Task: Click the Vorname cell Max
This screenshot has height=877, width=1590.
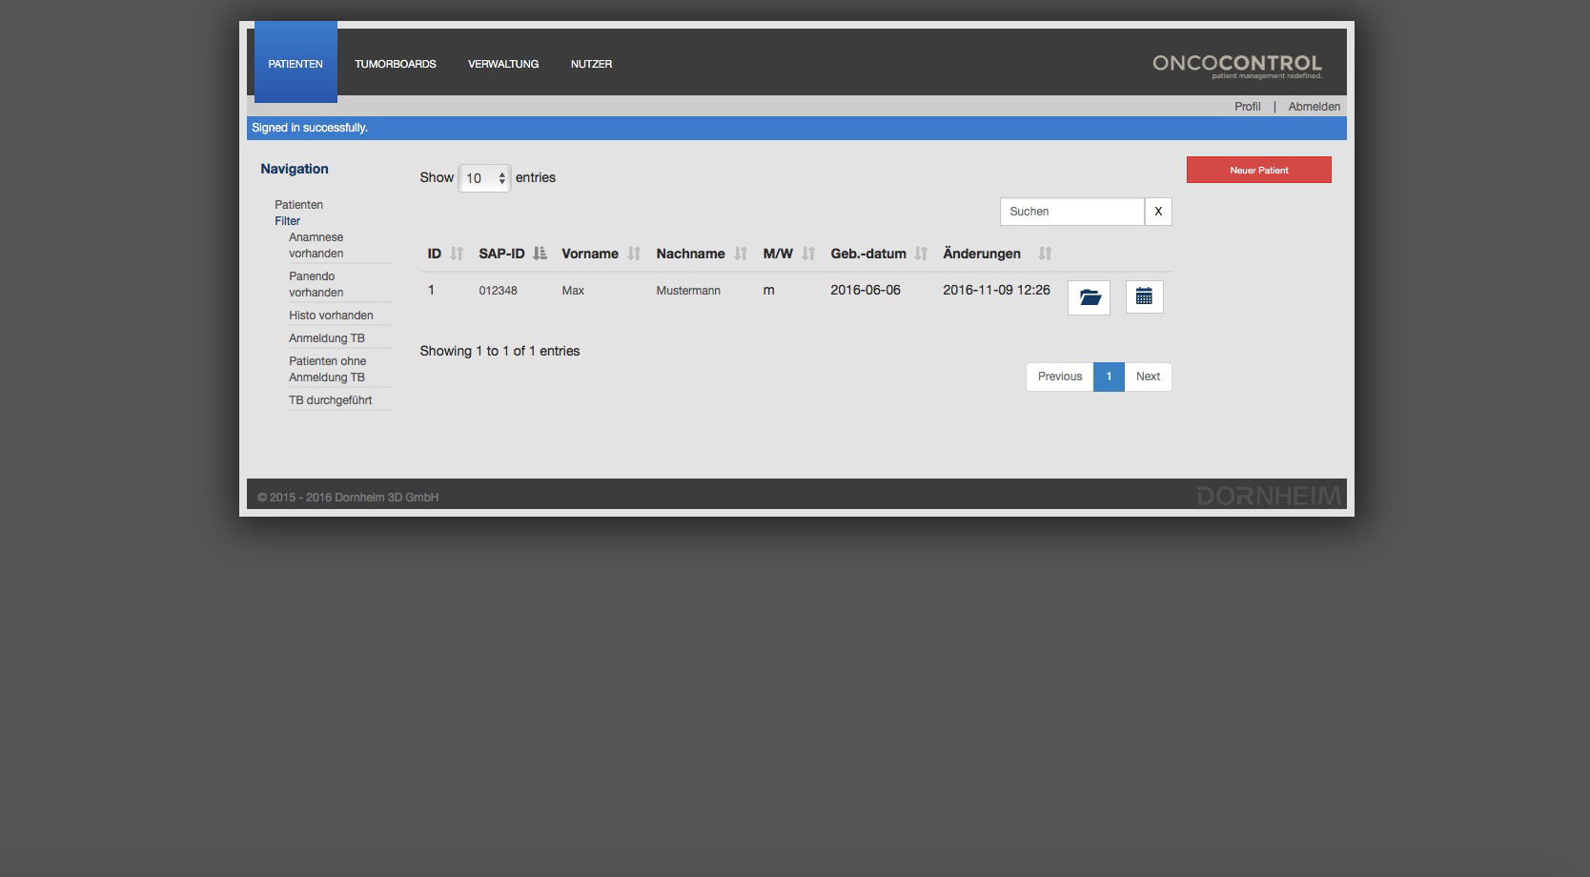Action: pos(573,291)
